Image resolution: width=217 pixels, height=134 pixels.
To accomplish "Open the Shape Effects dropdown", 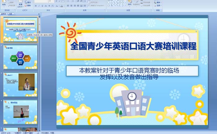I will click(x=146, y=6).
